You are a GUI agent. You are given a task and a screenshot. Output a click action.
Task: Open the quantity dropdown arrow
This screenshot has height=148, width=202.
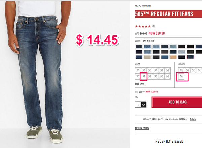click(144, 105)
